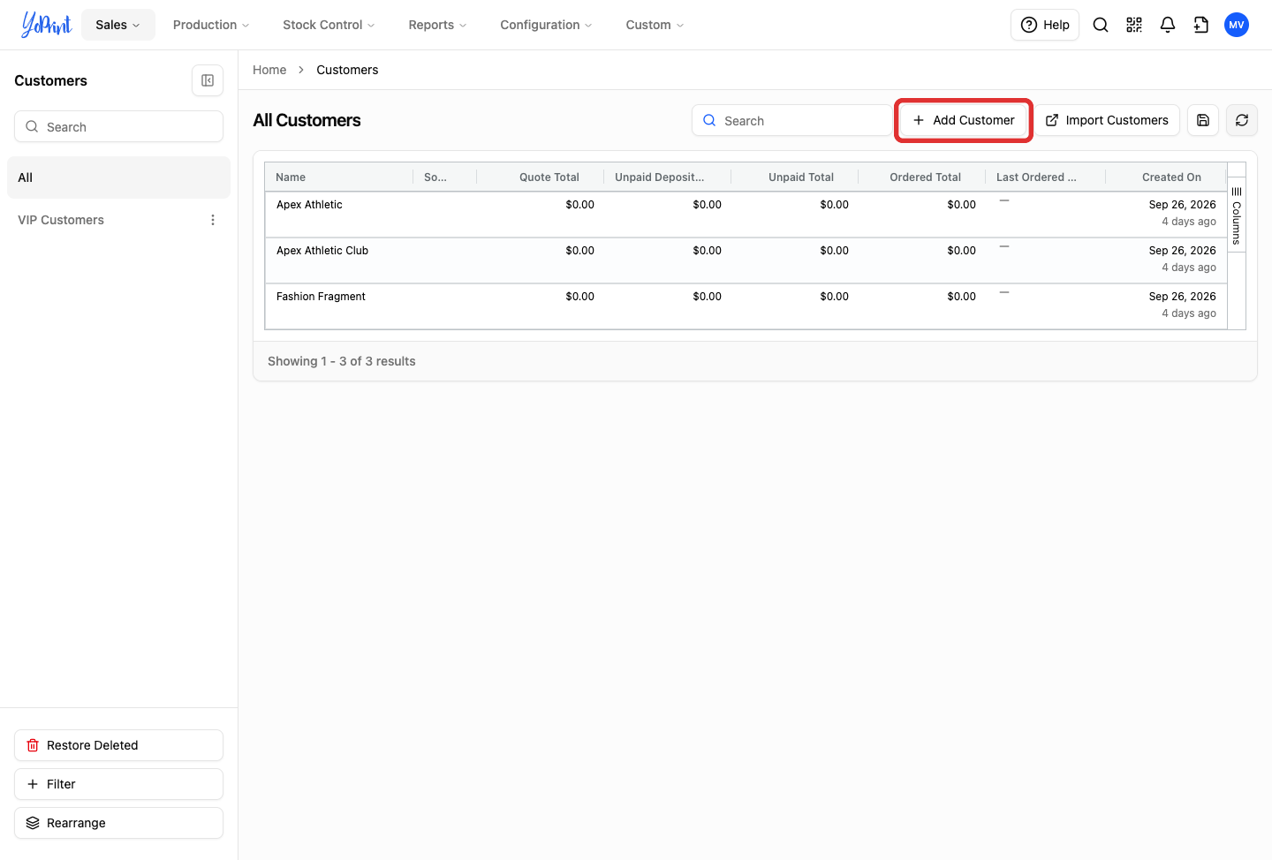Viewport: 1272px width, 860px height.
Task: Go to Home breadcrumb
Action: pyautogui.click(x=269, y=70)
